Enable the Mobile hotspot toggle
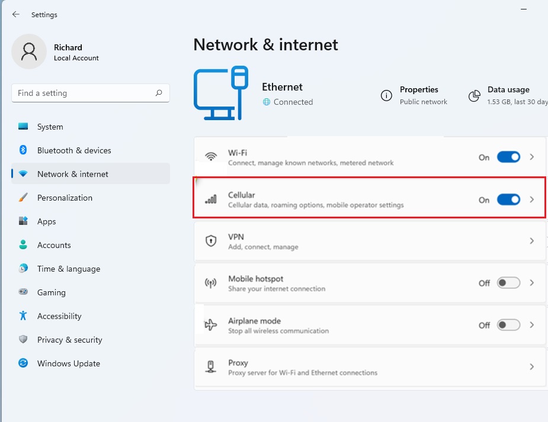The height and width of the screenshot is (422, 548). coord(508,283)
